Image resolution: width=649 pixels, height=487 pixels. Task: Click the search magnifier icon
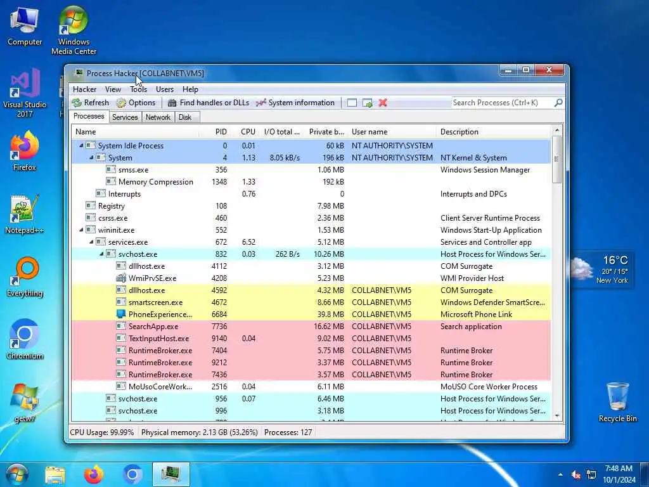pos(558,102)
